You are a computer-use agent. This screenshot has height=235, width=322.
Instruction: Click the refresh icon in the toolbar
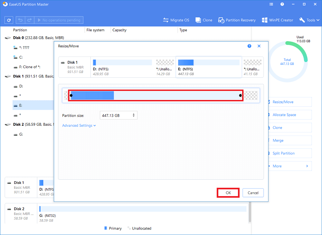pyautogui.click(x=9, y=20)
